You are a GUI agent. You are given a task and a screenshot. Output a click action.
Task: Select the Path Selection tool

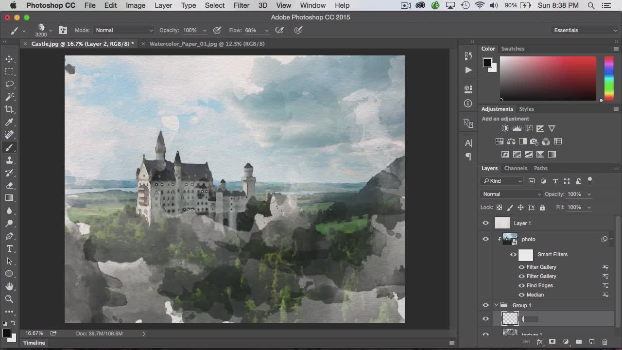click(x=9, y=261)
